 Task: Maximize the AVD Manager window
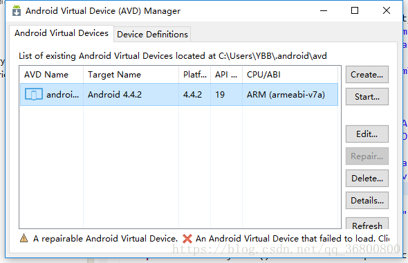coord(355,10)
